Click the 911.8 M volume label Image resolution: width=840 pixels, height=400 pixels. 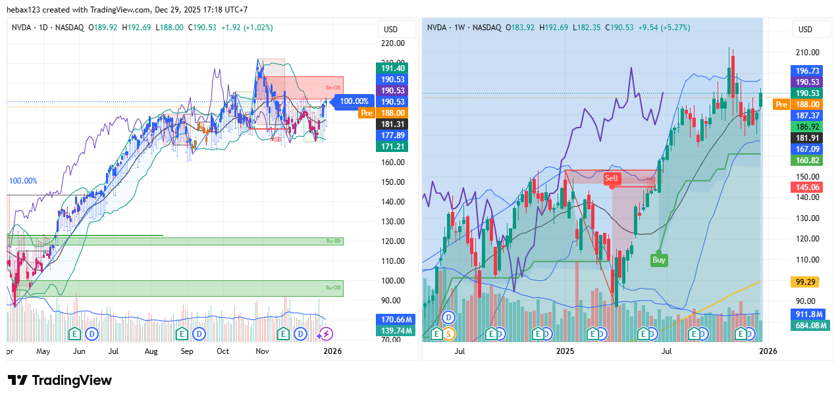point(808,314)
